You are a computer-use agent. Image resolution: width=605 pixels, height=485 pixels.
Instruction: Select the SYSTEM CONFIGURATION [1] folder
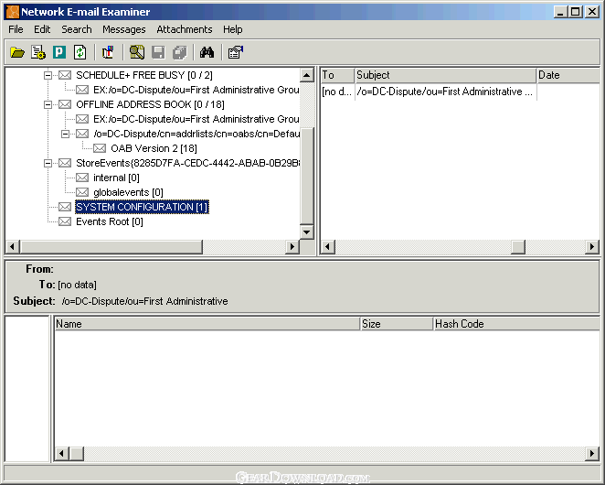point(142,207)
